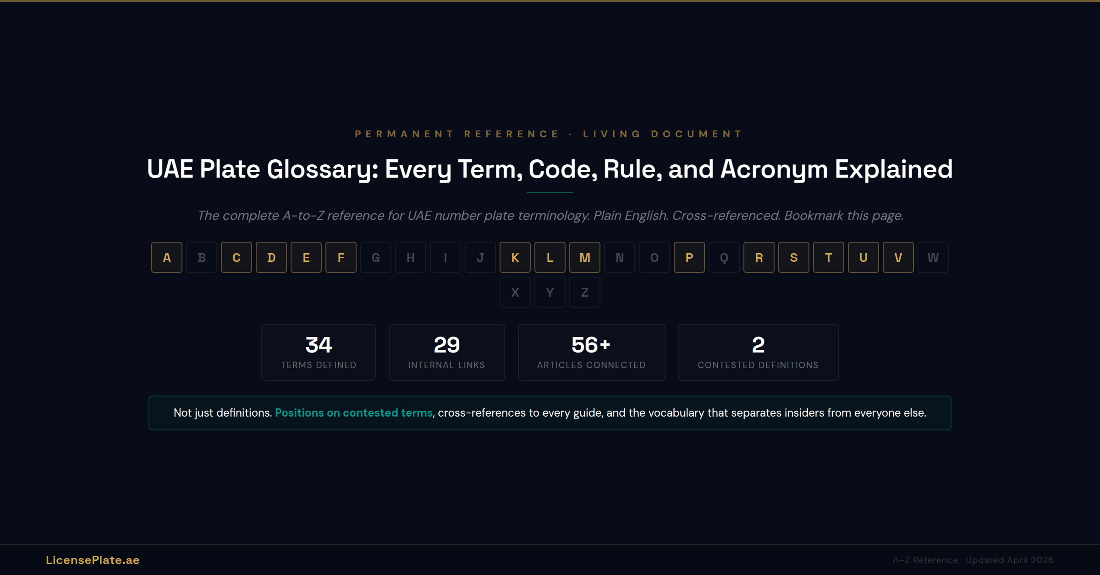Navigate to the V section
Screen dimensions: 1100x575
(x=898, y=257)
